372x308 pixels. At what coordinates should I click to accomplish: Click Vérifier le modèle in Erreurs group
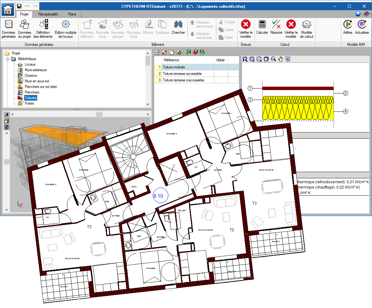[x=246, y=29]
